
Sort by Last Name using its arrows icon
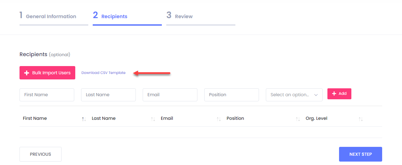[x=153, y=119]
